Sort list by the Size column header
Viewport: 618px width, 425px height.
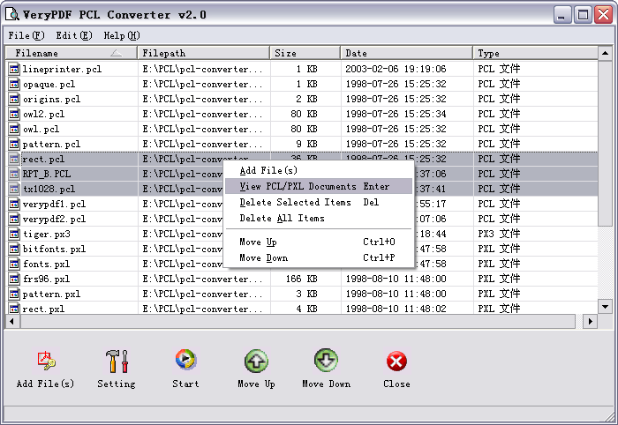pyautogui.click(x=305, y=53)
